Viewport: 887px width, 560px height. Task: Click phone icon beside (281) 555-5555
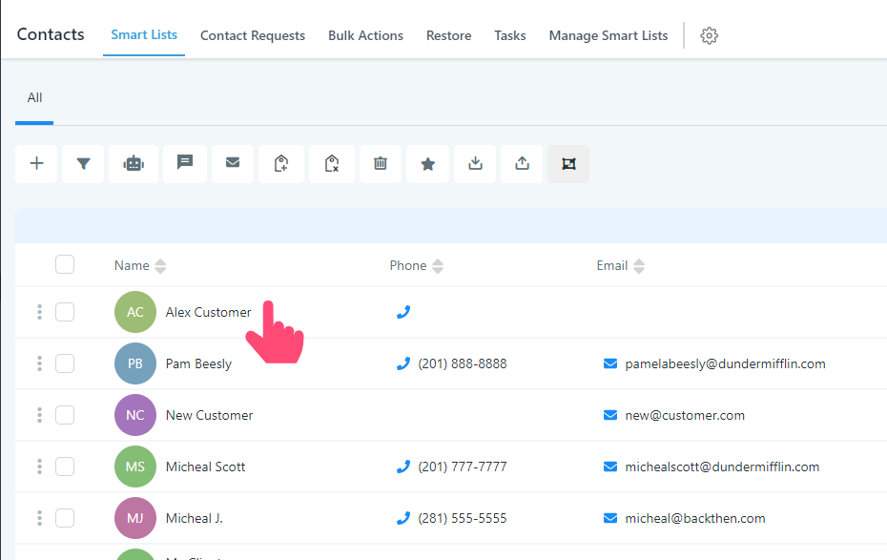[403, 518]
